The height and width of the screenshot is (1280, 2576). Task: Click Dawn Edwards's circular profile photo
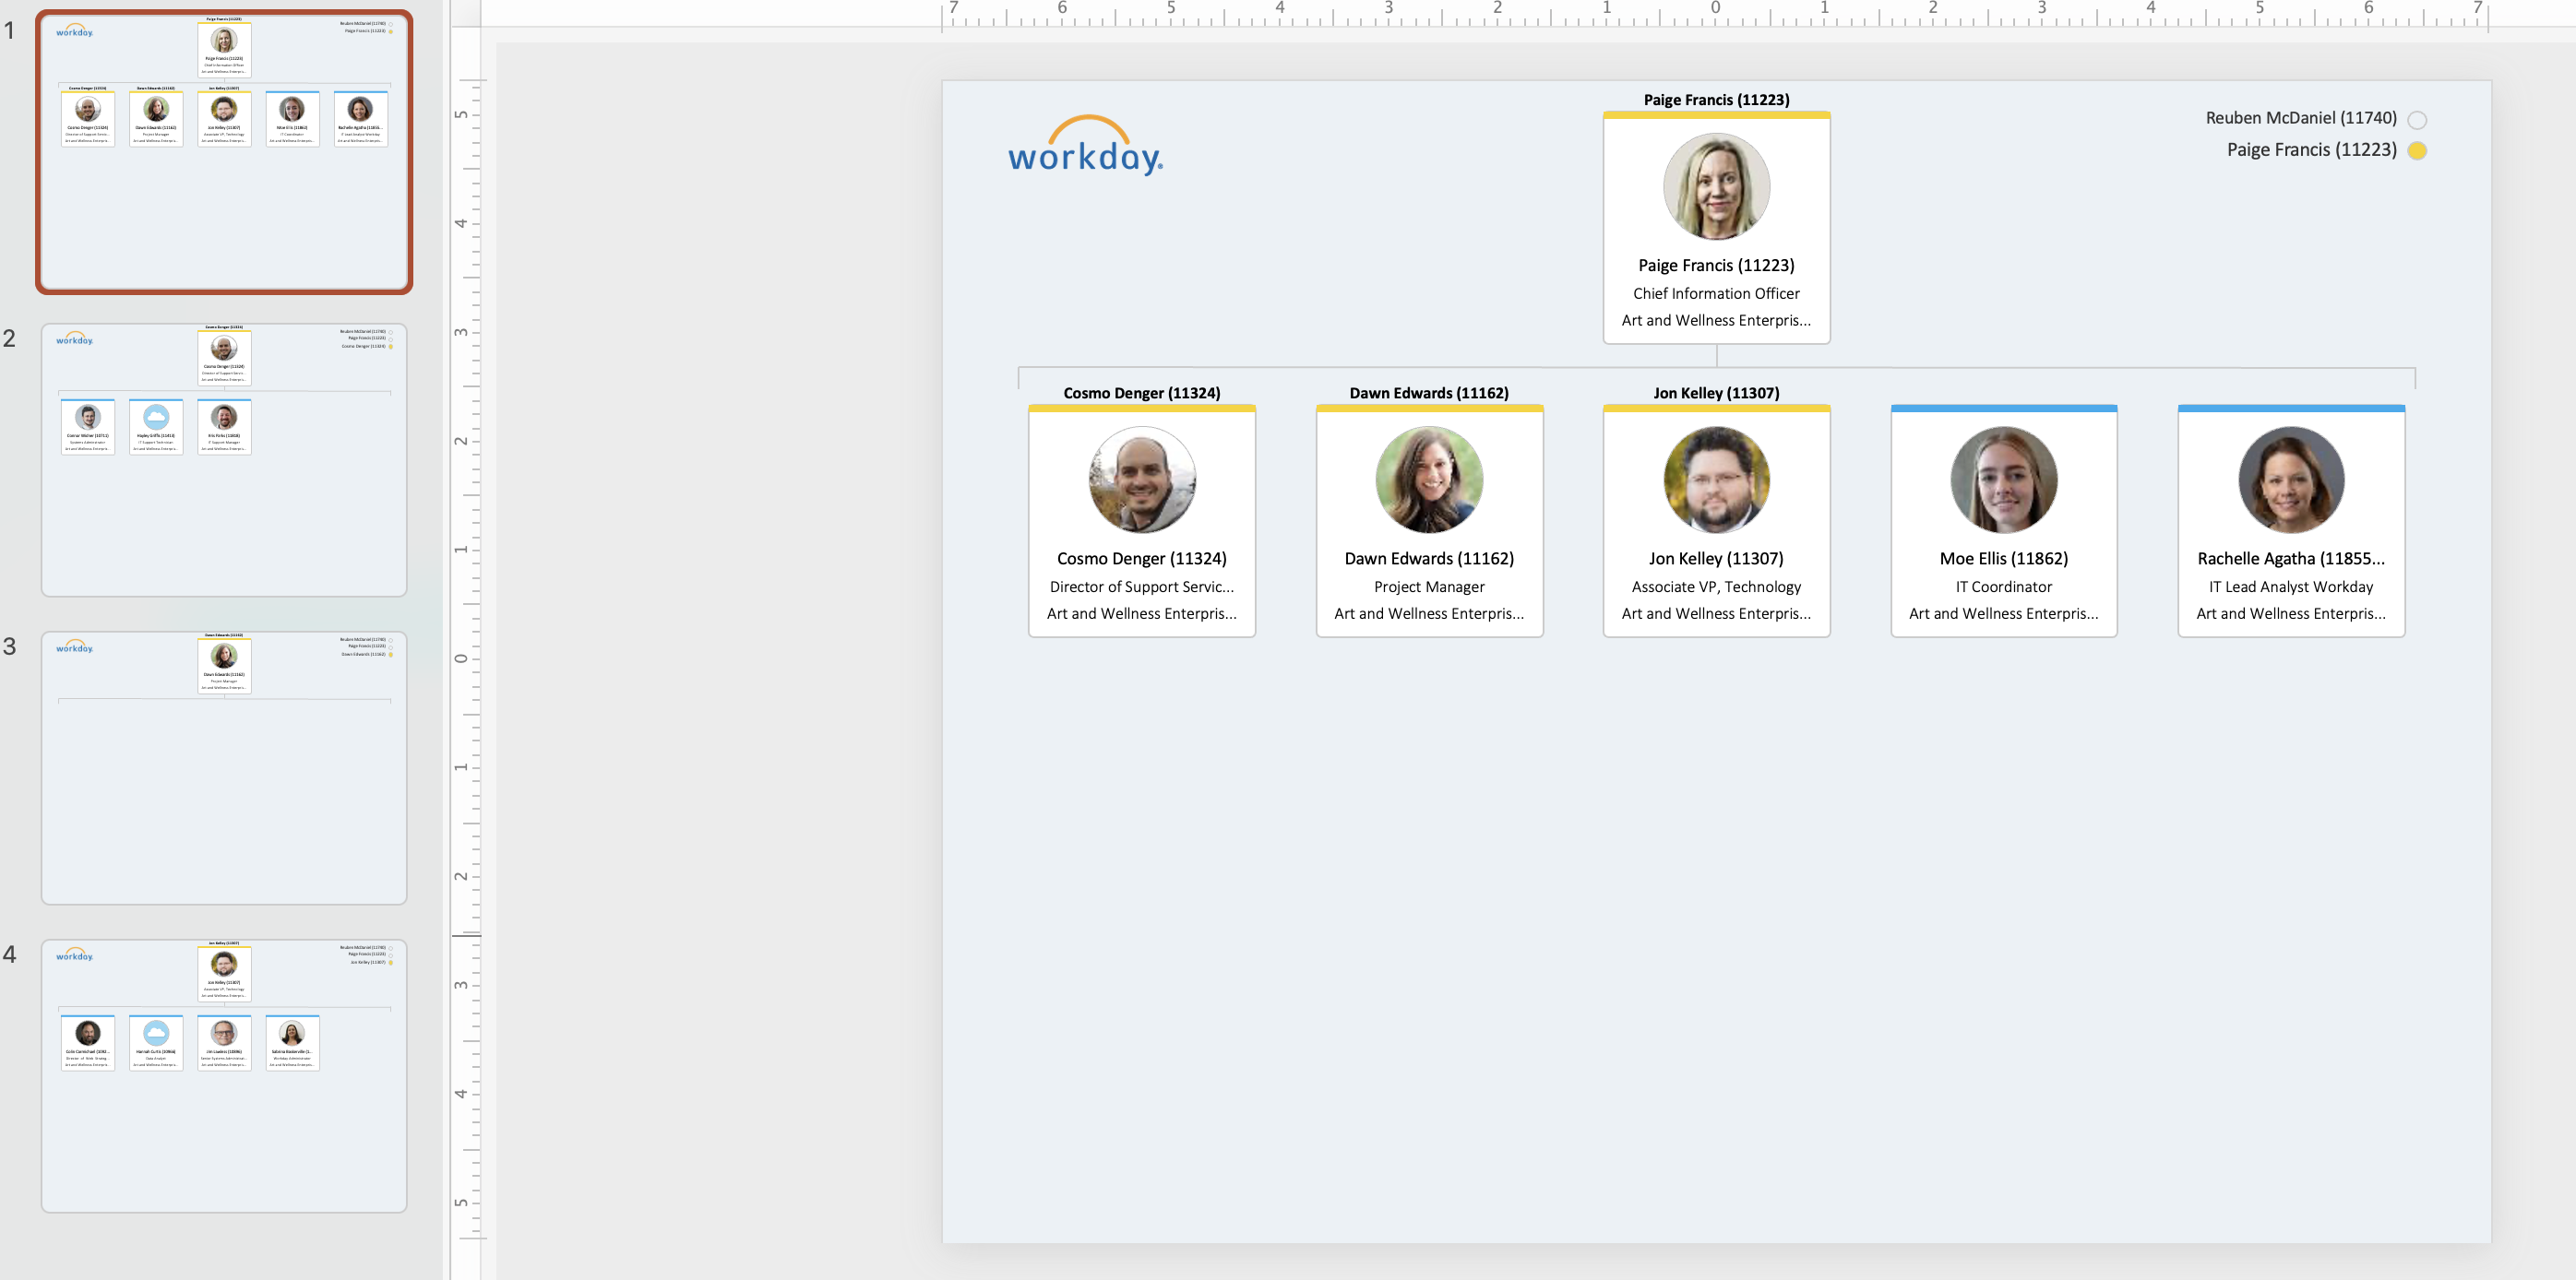click(1429, 480)
